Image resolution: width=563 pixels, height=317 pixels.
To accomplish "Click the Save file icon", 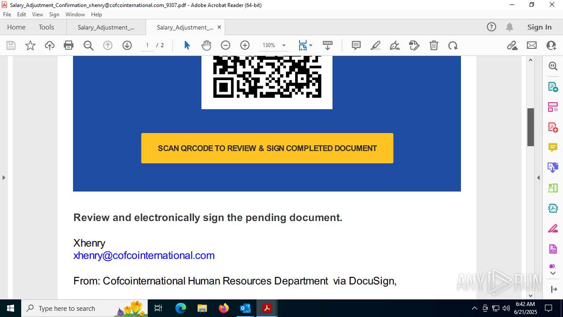I will (11, 45).
